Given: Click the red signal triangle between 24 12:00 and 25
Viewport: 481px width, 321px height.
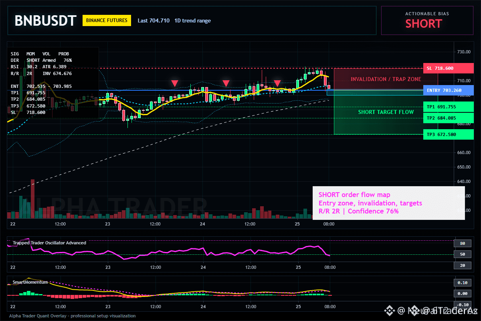Looking at the screenshot, I should click(277, 83).
